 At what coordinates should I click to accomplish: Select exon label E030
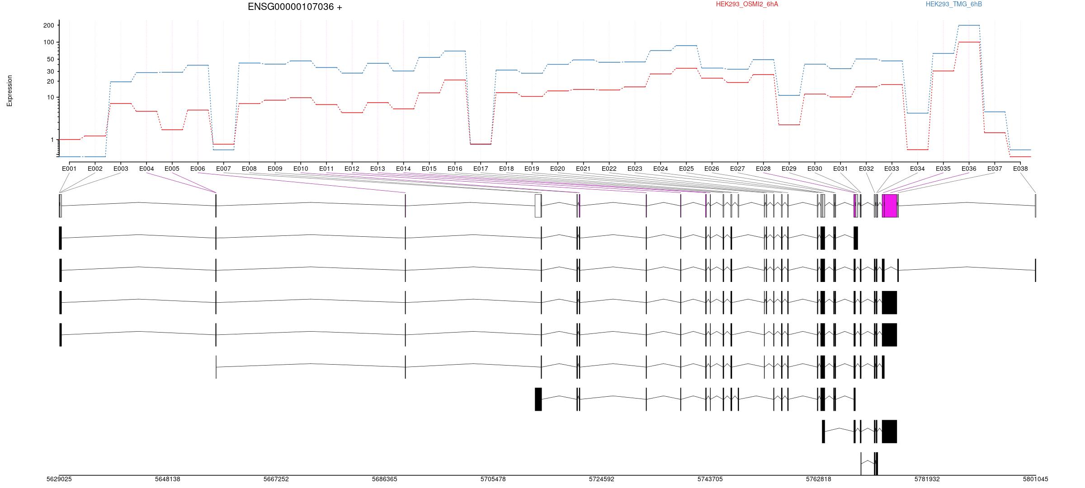click(x=815, y=169)
